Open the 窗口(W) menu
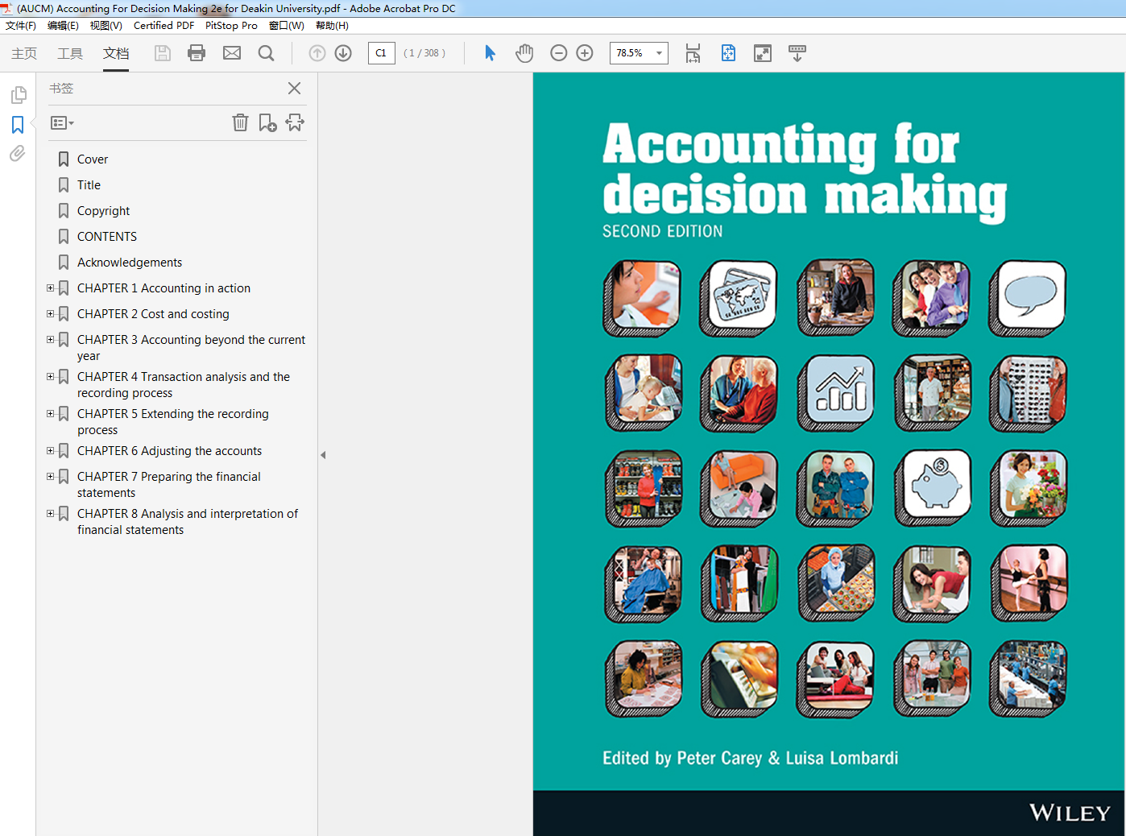 pyautogui.click(x=287, y=26)
